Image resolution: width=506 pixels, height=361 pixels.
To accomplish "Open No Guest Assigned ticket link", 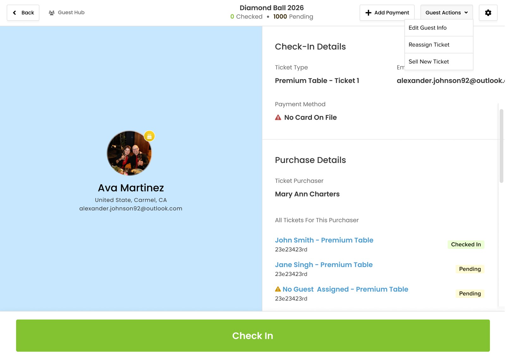I will 345,289.
